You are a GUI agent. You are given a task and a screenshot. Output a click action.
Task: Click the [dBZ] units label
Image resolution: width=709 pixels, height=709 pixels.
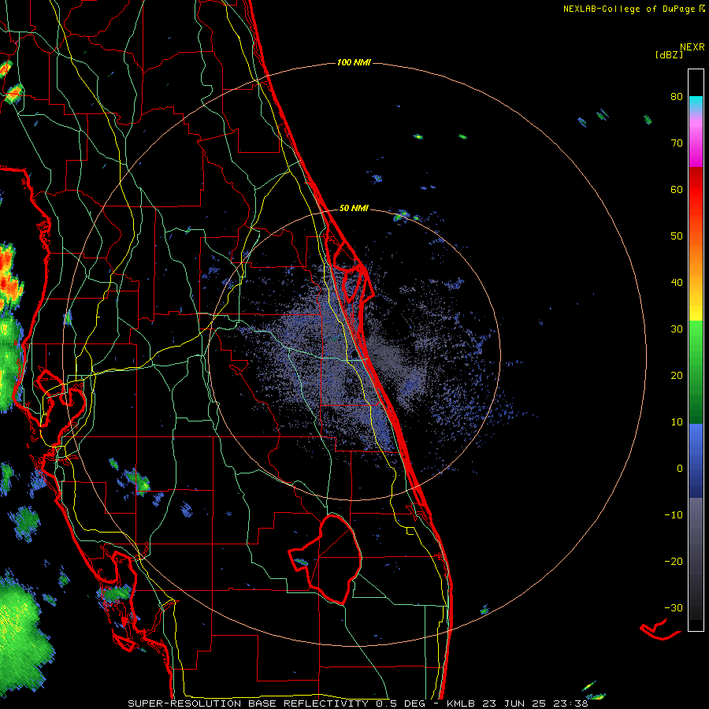click(669, 54)
